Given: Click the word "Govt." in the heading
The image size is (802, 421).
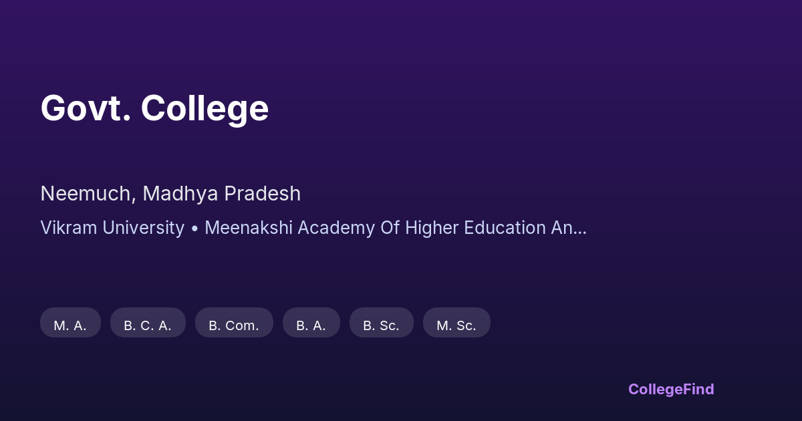Looking at the screenshot, I should pyautogui.click(x=86, y=108).
